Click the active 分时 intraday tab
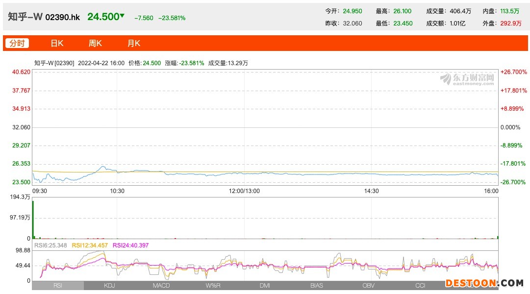This screenshot has height=294, width=530. pyautogui.click(x=17, y=43)
